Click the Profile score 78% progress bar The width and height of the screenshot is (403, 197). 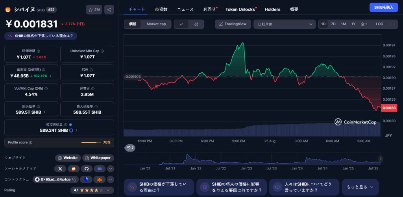pos(91,143)
